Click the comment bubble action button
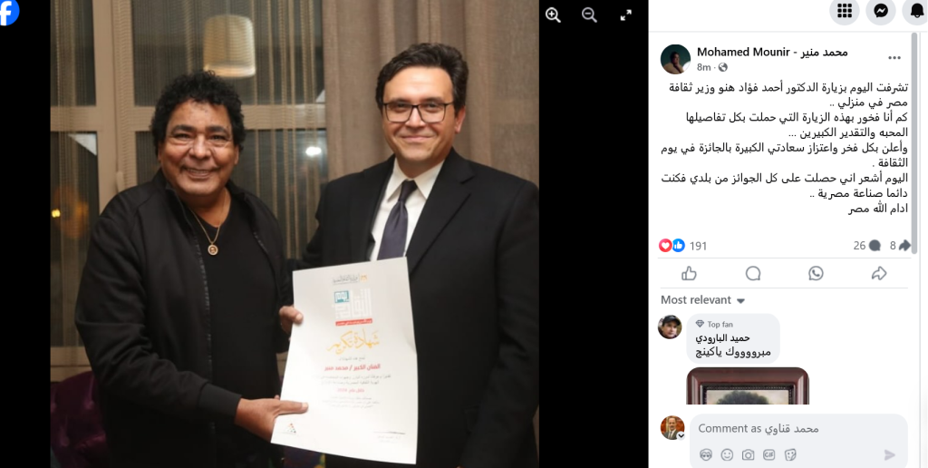 click(x=753, y=273)
